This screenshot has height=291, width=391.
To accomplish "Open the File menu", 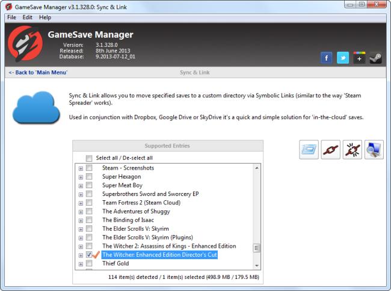I will point(11,17).
